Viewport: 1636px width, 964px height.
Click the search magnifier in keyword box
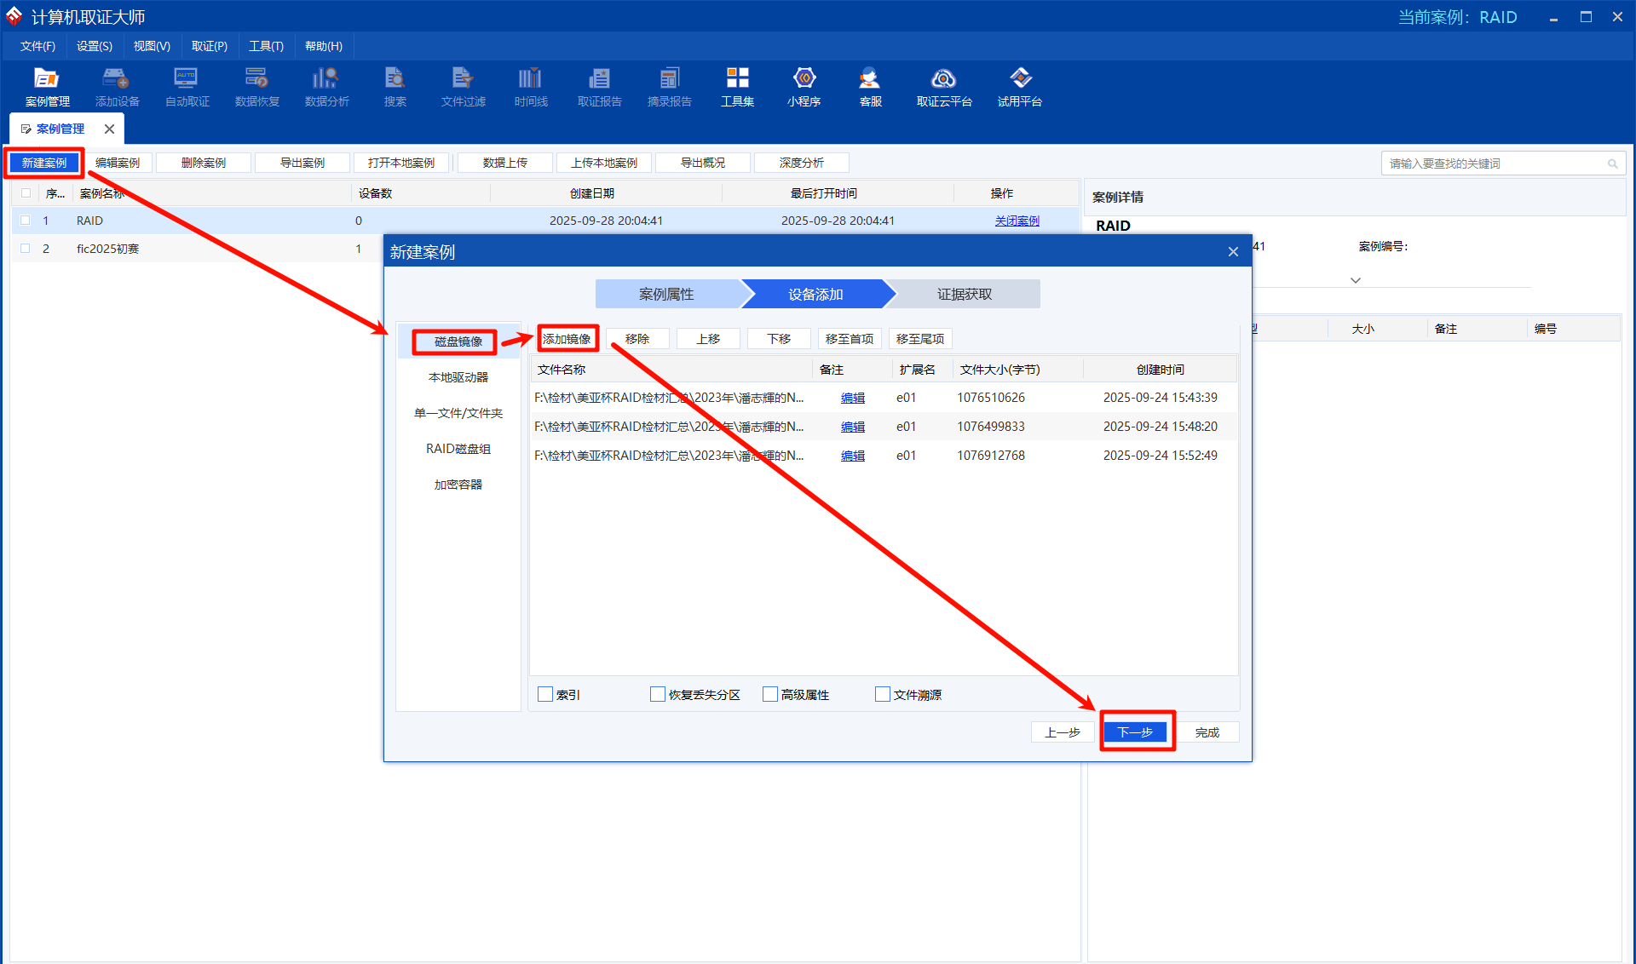1612,164
